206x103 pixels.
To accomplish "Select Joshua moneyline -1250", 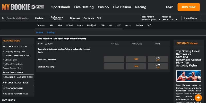I will (x=136, y=66).
